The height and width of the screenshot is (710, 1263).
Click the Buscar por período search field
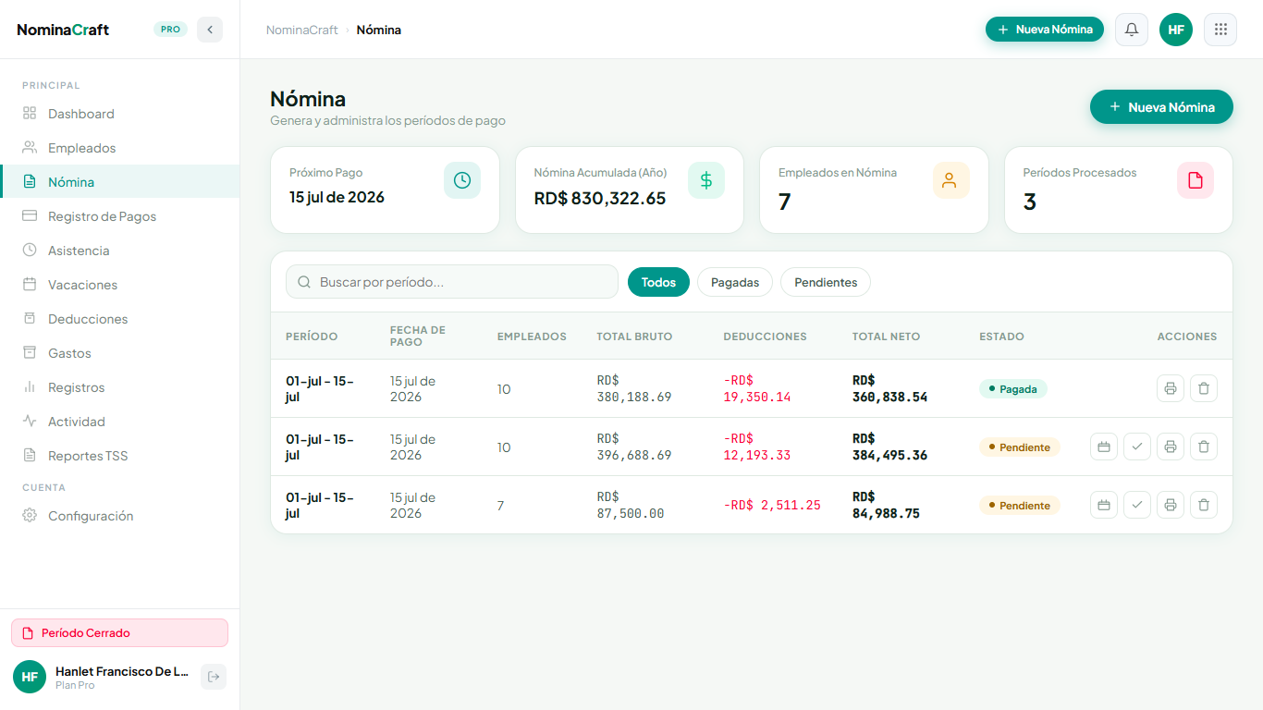point(452,282)
